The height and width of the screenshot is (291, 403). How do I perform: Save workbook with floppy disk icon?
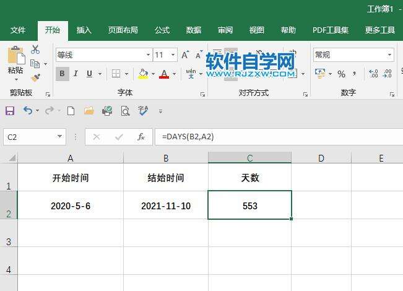pos(10,111)
